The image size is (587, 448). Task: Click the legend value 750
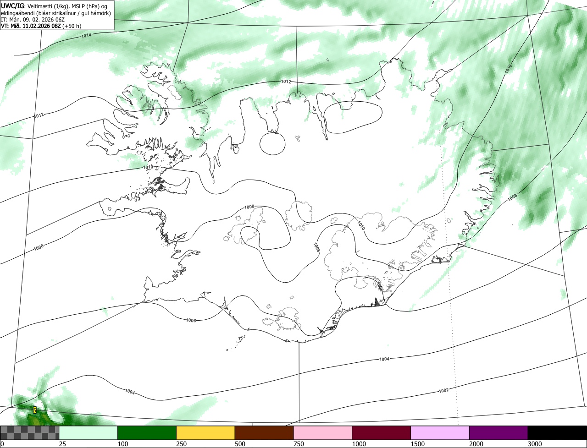[x=299, y=444]
